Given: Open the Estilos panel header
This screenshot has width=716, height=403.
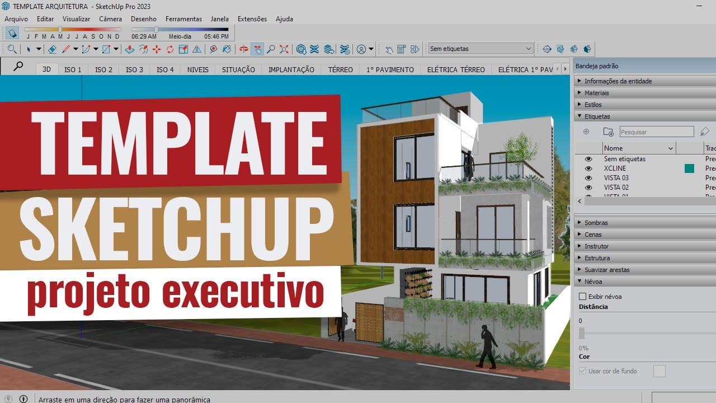Looking at the screenshot, I should pos(646,105).
